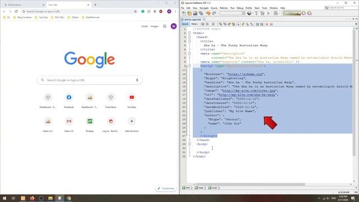359x202 pixels.
Task: Open the project configuration combo box
Action: [232, 13]
